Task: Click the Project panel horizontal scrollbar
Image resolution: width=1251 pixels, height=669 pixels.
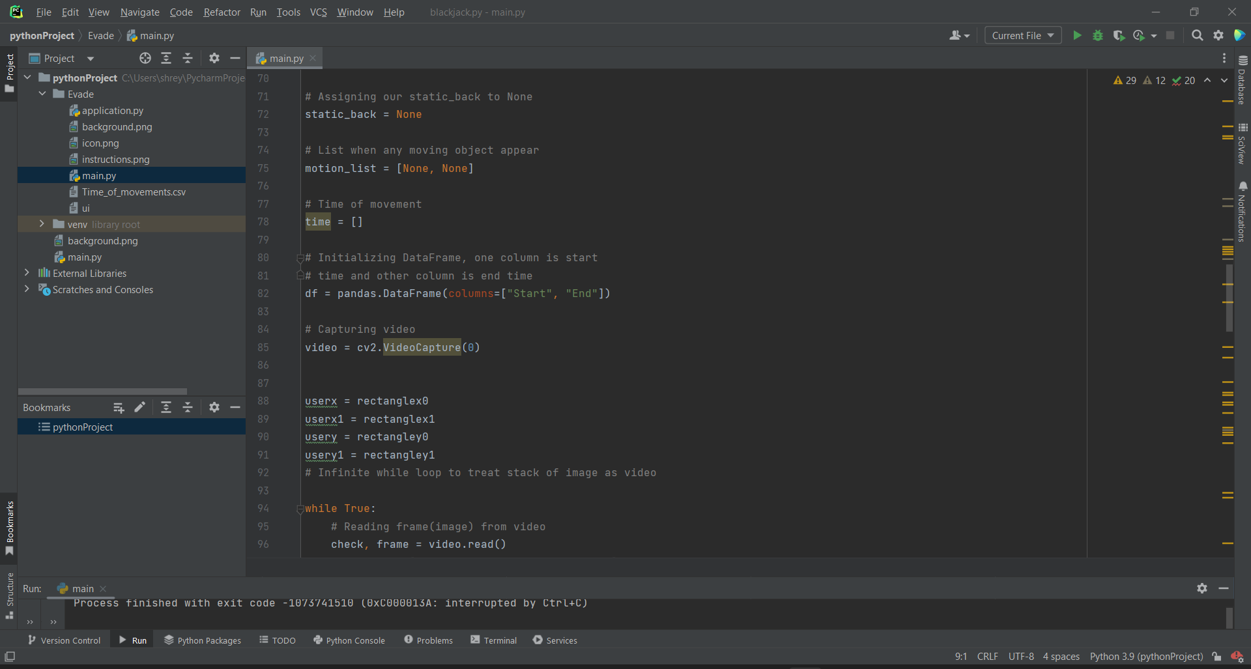Action: click(x=102, y=391)
